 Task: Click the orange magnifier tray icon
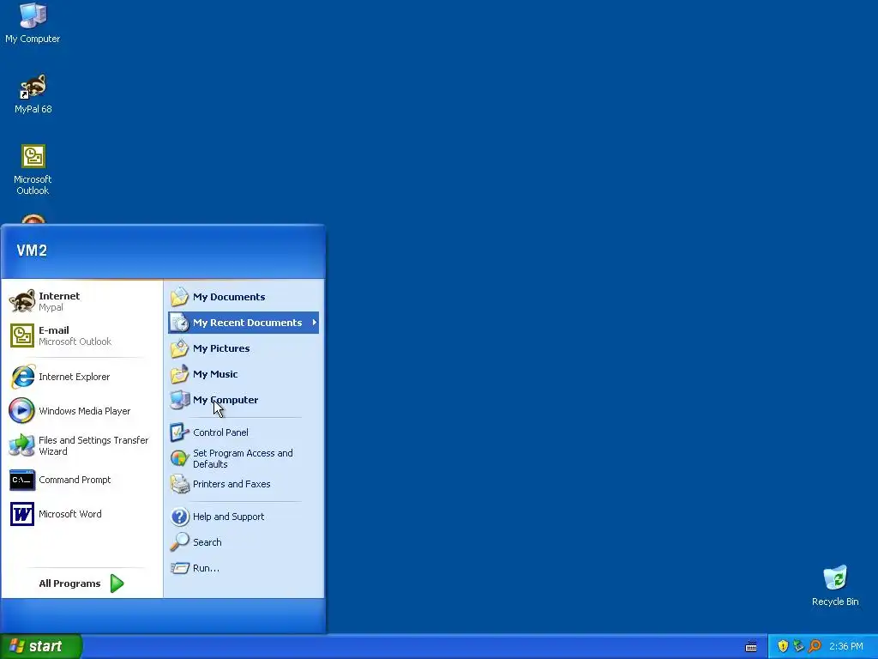[x=815, y=646]
